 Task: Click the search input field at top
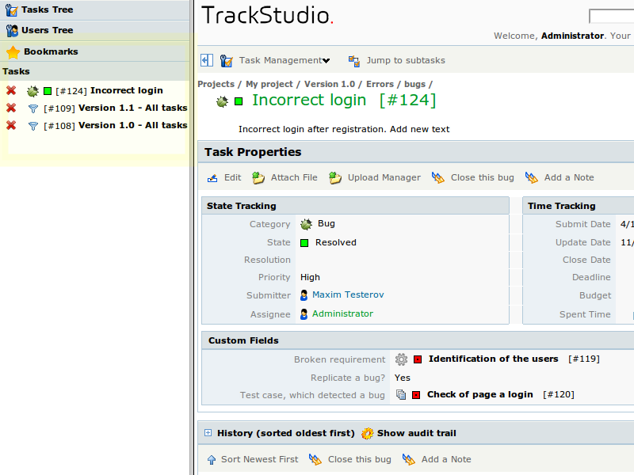click(611, 16)
